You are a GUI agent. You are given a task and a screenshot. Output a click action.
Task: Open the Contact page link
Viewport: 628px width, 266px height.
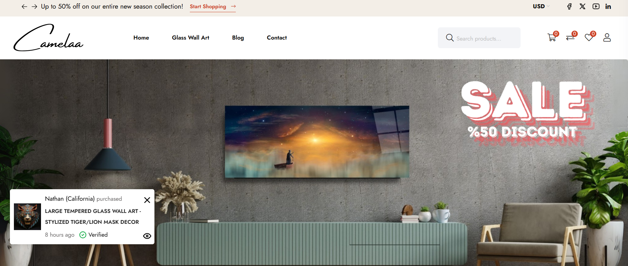(277, 38)
